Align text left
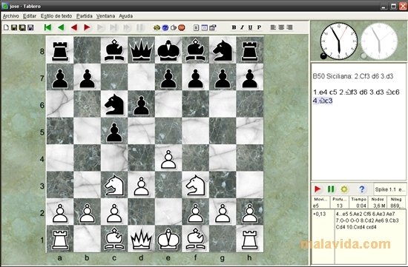Viewport: 408px width, 267px height. [273, 27]
